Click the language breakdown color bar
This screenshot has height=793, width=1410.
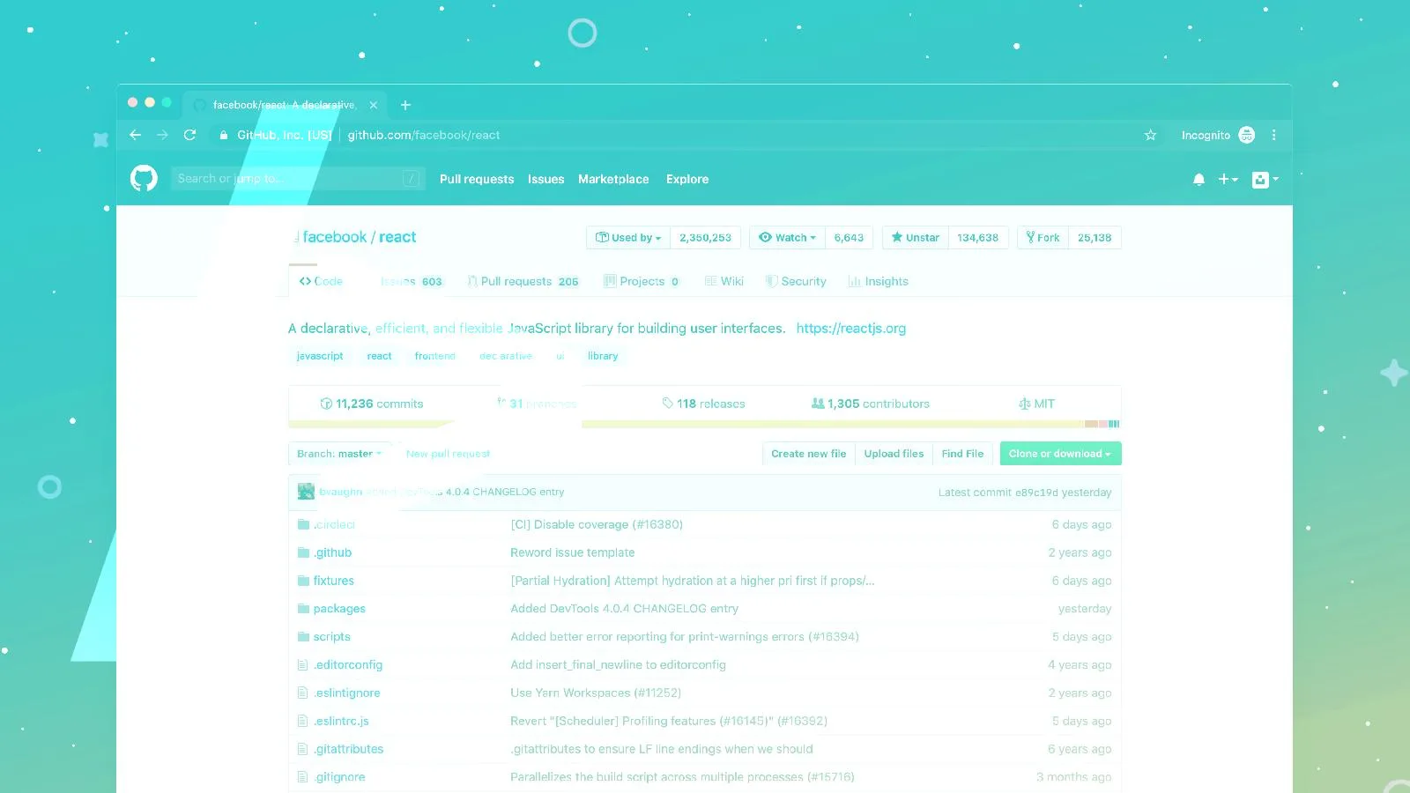click(x=704, y=425)
